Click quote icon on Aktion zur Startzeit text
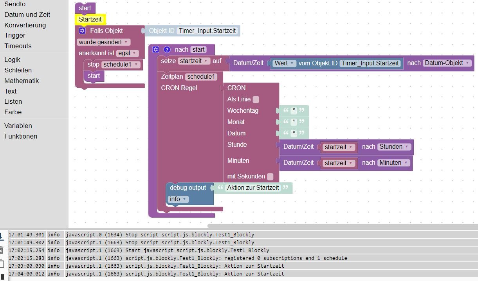The height and width of the screenshot is (281, 478). point(220,188)
